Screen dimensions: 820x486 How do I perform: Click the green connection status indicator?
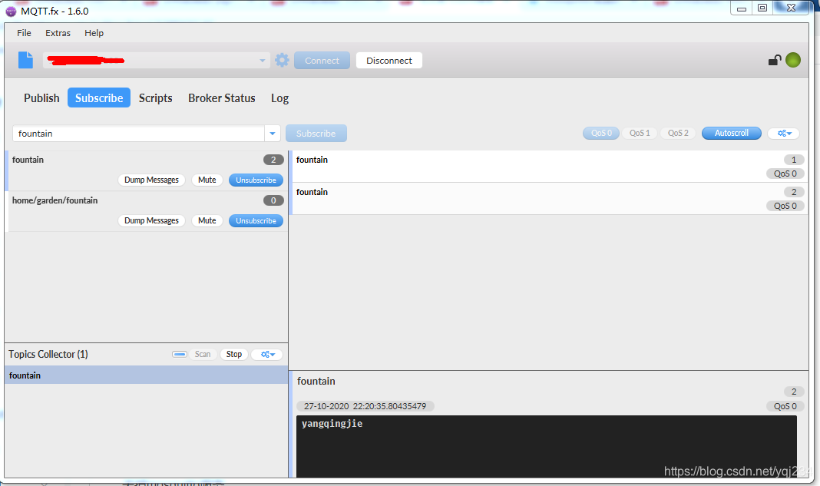tap(792, 58)
